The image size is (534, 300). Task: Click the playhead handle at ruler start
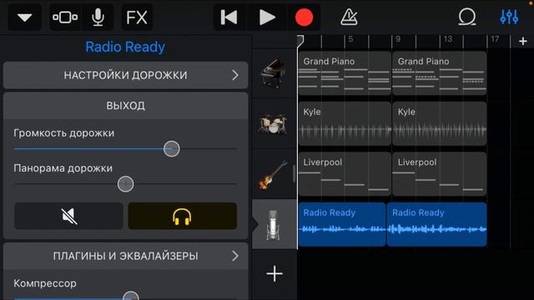(300, 41)
